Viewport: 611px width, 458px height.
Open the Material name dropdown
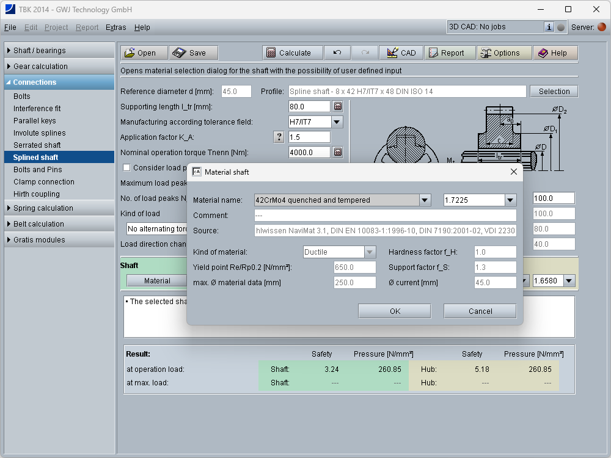[x=425, y=200]
